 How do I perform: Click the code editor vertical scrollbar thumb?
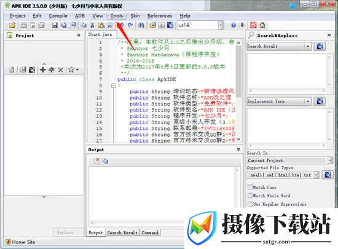[x=238, y=71]
